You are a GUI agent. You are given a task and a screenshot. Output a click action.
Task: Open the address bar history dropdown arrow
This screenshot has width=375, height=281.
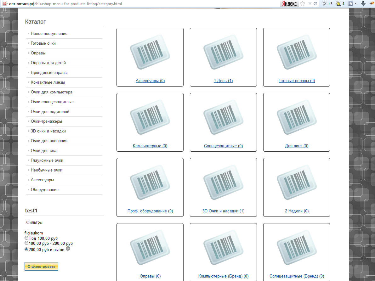point(310,3)
